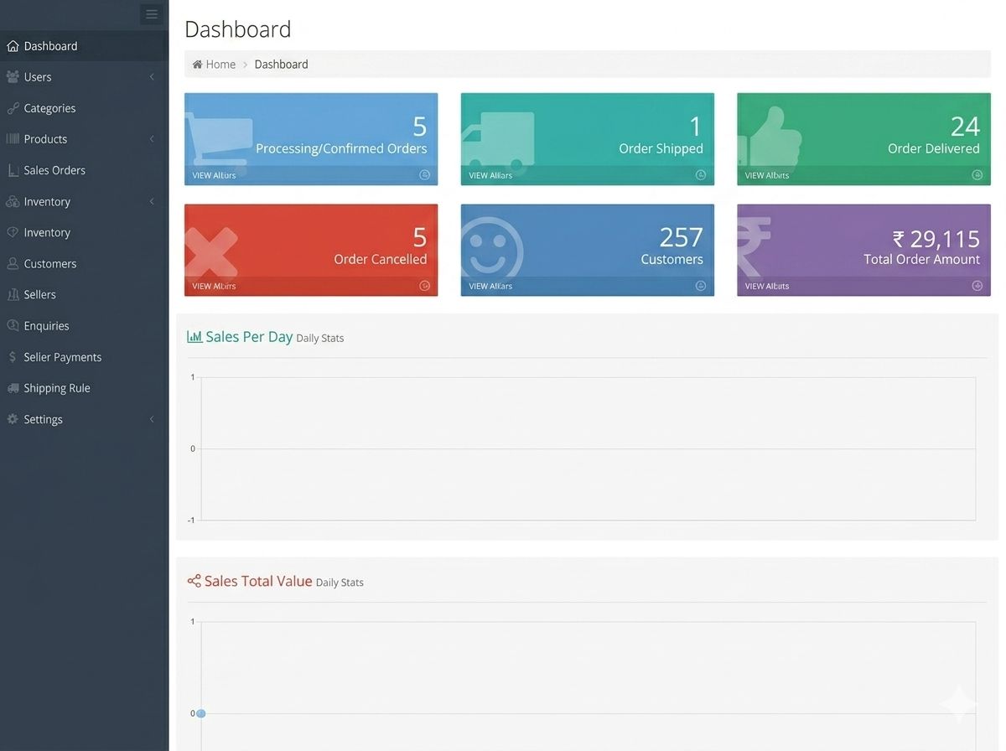Open view link on Processing/Confirmed Orders card

point(214,175)
